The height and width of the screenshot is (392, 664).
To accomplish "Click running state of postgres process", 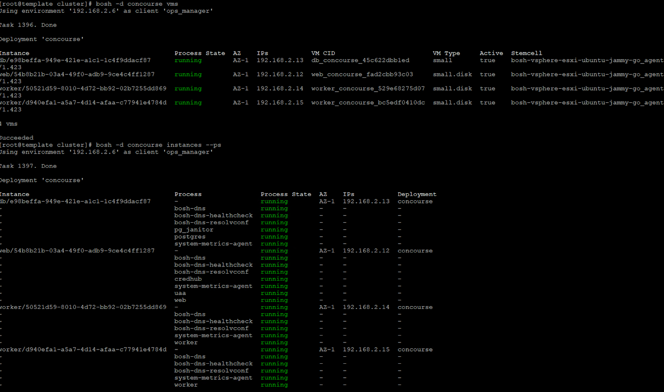I will tap(274, 237).
